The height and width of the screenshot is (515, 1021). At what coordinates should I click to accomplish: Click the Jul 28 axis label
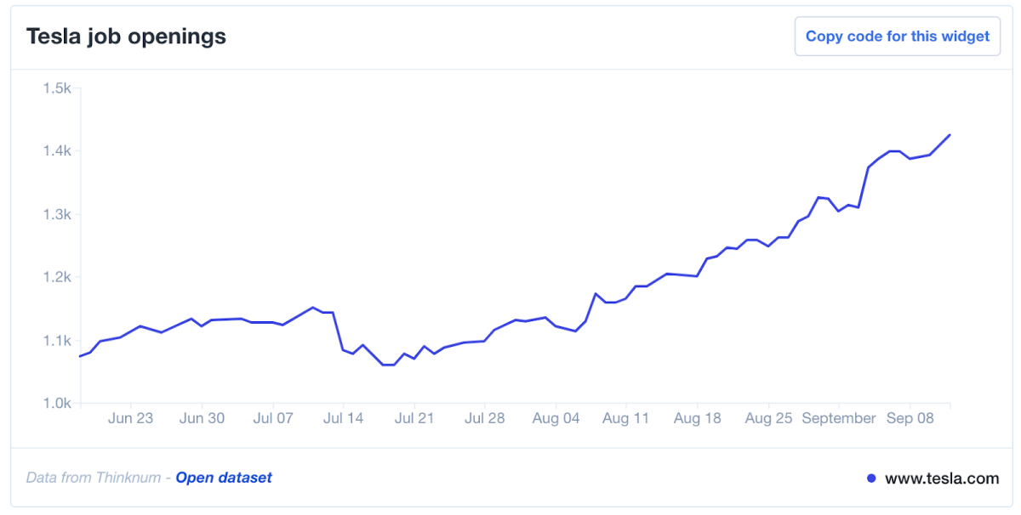(x=486, y=418)
